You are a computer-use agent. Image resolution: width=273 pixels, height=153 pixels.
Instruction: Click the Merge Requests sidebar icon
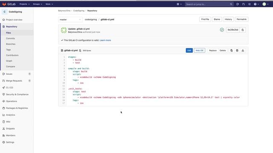coord(3,81)
